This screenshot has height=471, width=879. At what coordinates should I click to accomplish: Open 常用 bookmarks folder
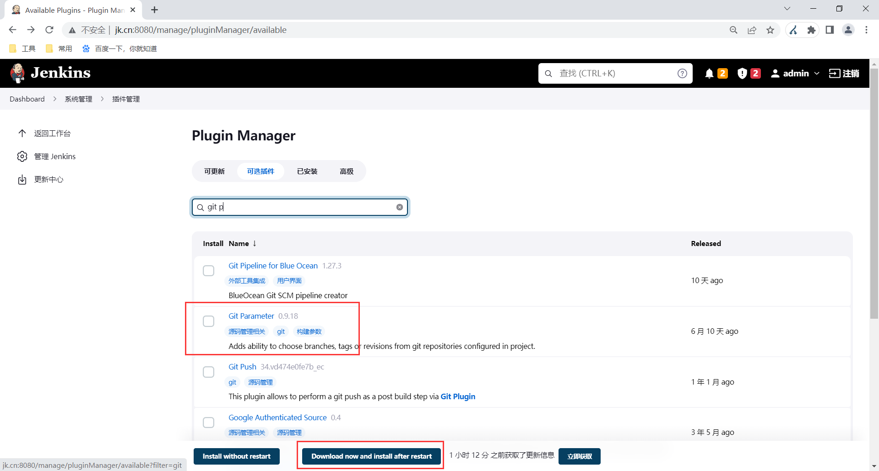coord(59,48)
